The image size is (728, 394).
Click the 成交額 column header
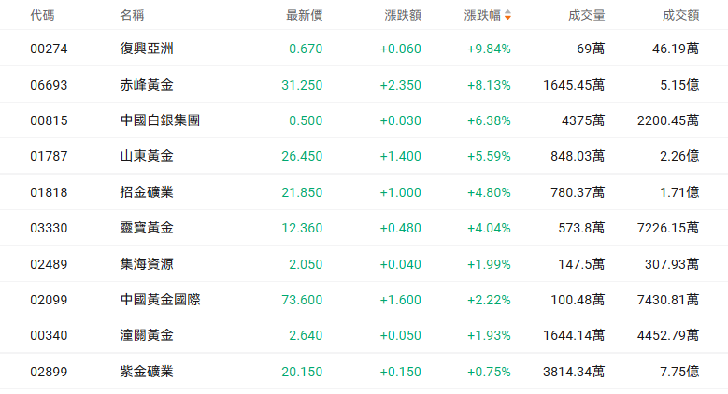pyautogui.click(x=680, y=15)
